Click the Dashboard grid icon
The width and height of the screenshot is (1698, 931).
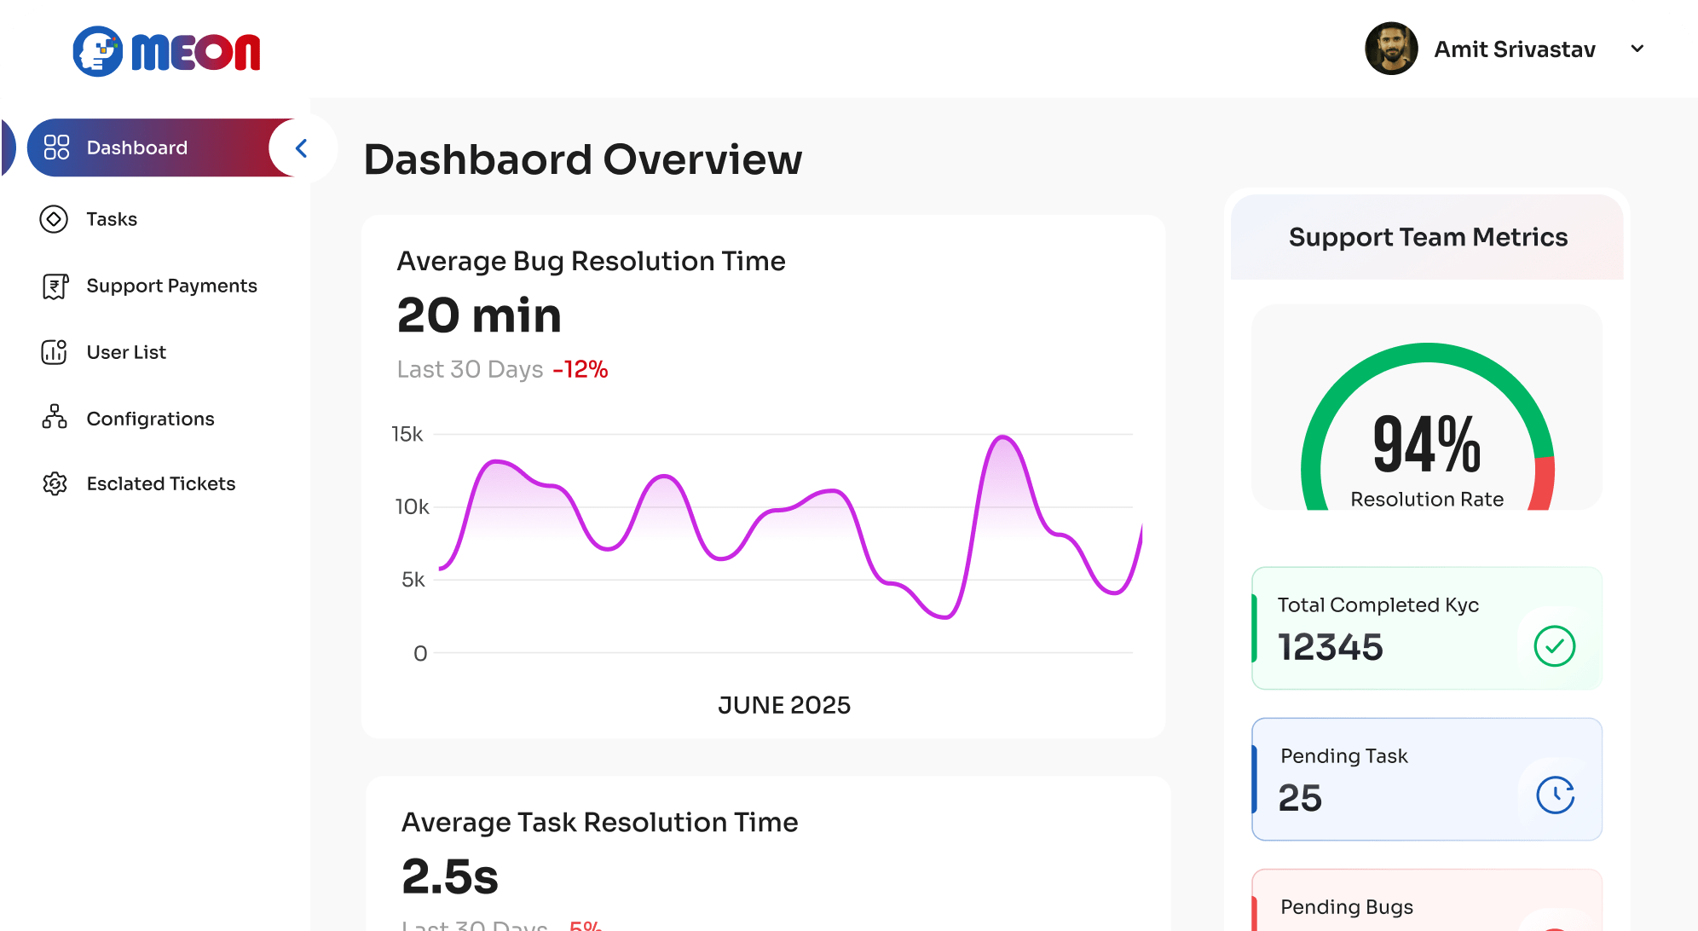[x=56, y=147]
